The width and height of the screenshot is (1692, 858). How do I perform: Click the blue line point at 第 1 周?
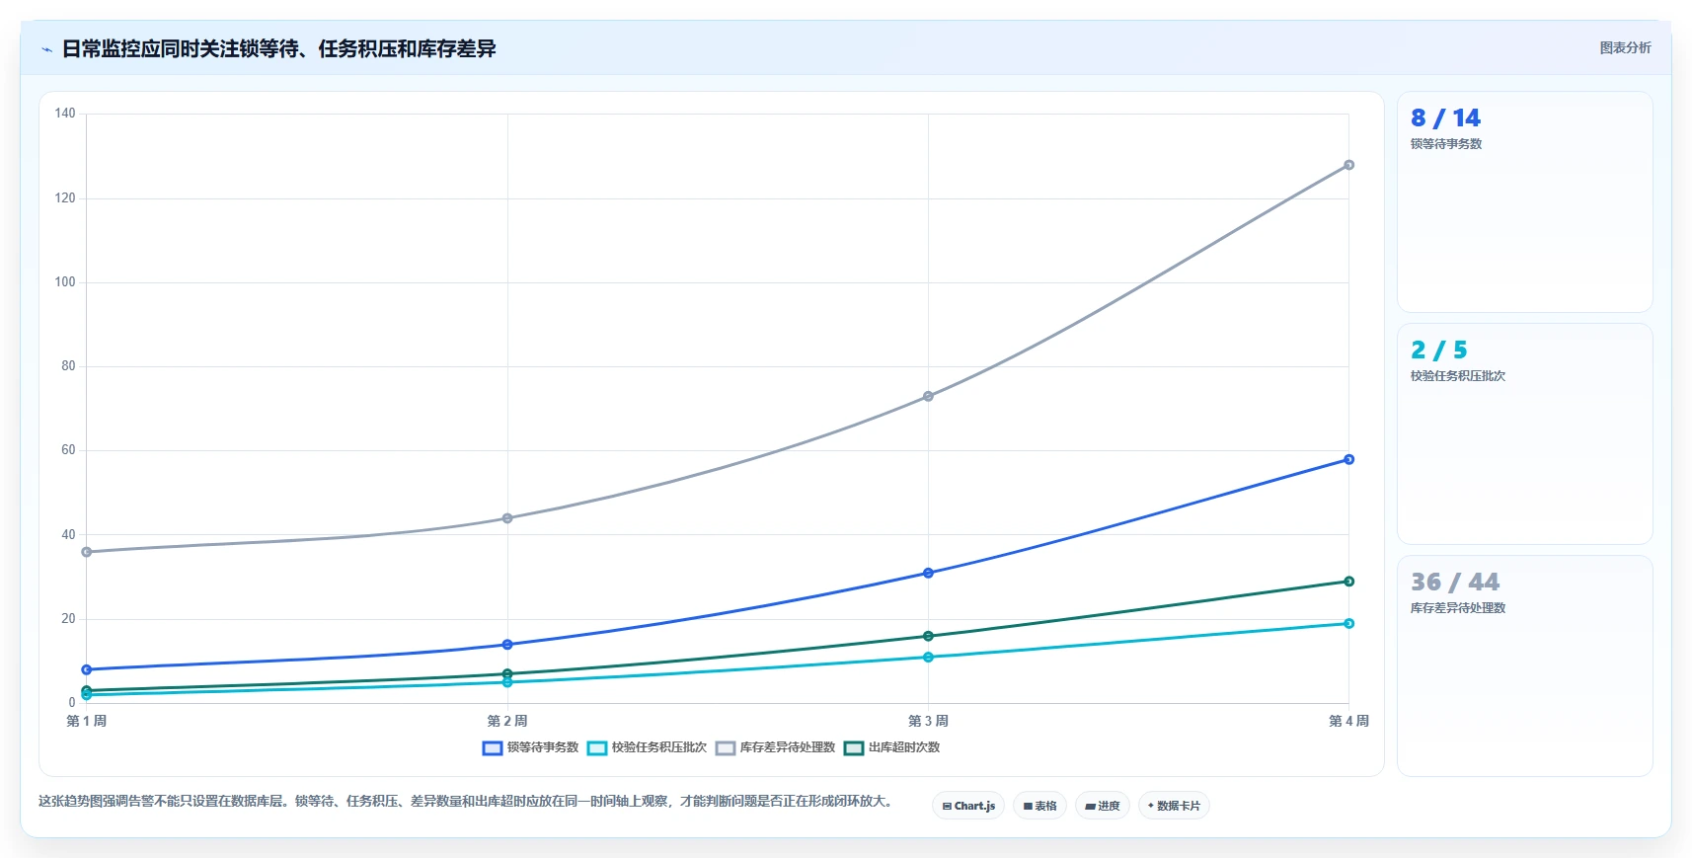click(87, 669)
